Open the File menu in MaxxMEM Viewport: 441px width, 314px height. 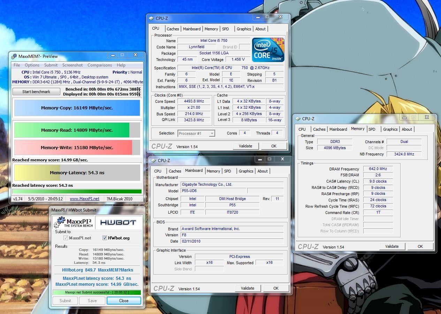[x=17, y=65]
